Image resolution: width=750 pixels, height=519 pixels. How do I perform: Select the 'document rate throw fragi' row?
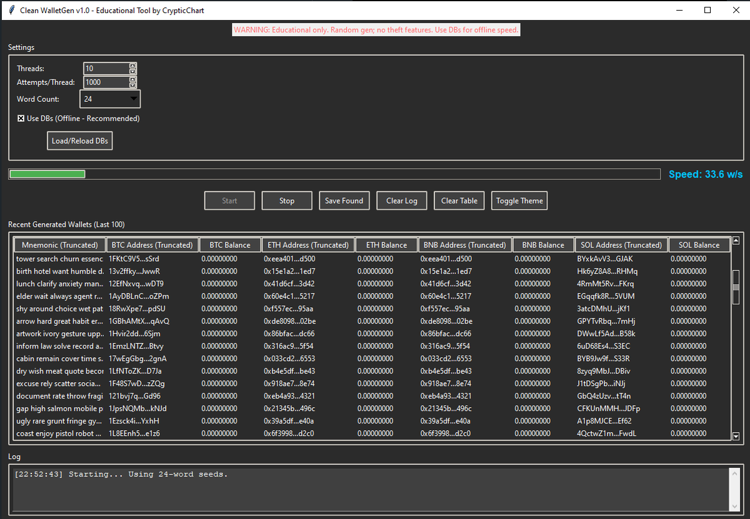click(x=371, y=396)
